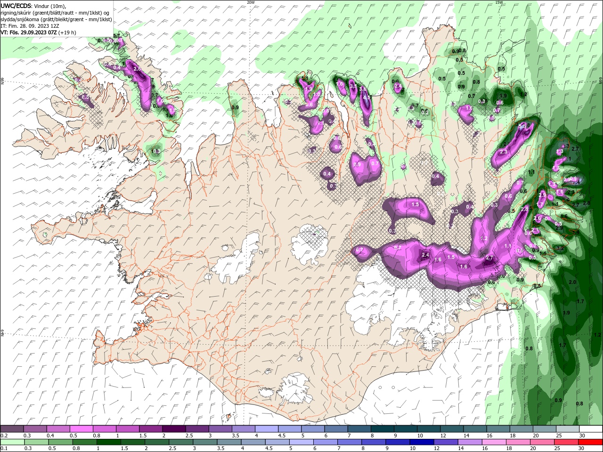Click the 20W longitude label at top

tap(251, 2)
